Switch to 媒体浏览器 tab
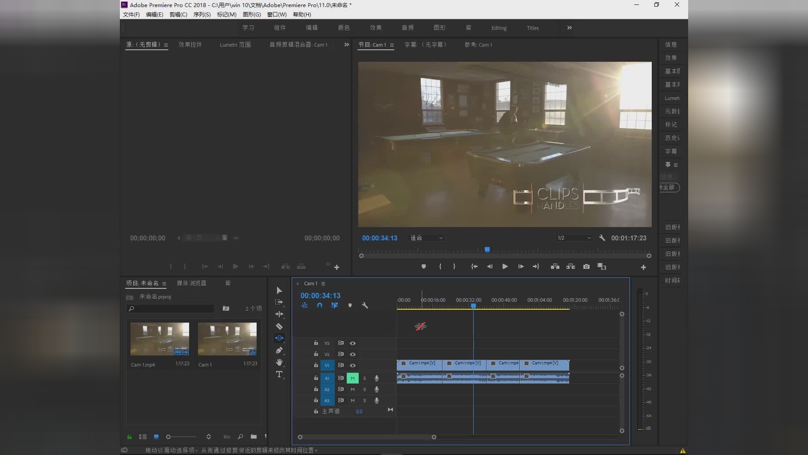The height and width of the screenshot is (455, 808). [191, 283]
